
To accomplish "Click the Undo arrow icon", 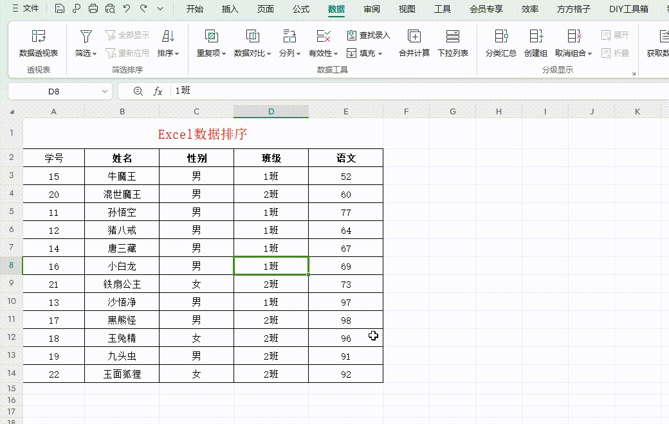I will [127, 8].
